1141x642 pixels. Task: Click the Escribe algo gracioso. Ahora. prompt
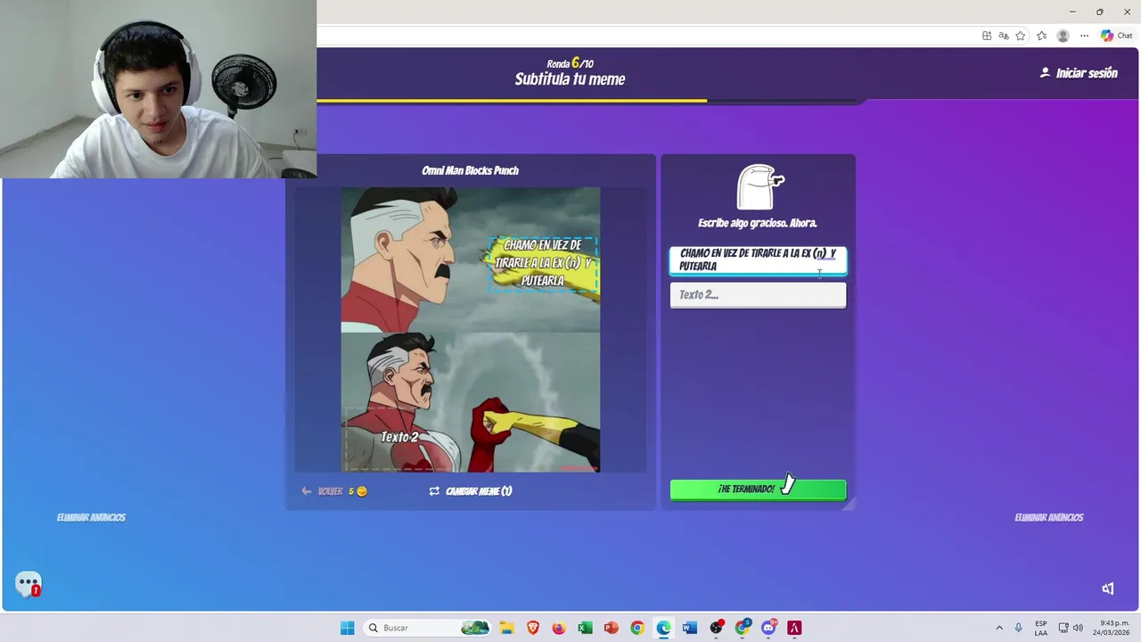pyautogui.click(x=758, y=223)
